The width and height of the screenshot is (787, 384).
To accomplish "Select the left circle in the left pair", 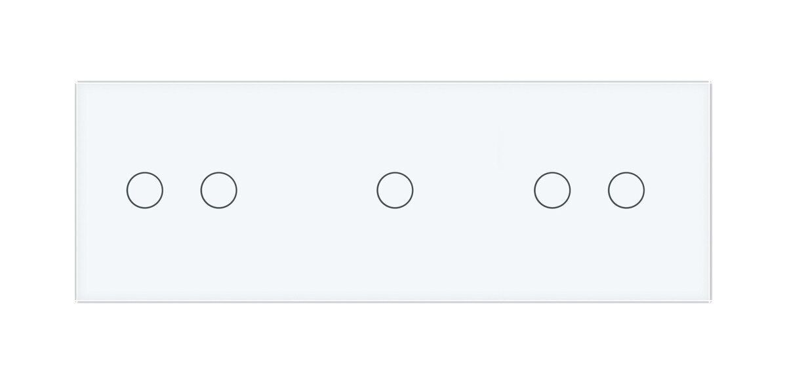I will 144,191.
